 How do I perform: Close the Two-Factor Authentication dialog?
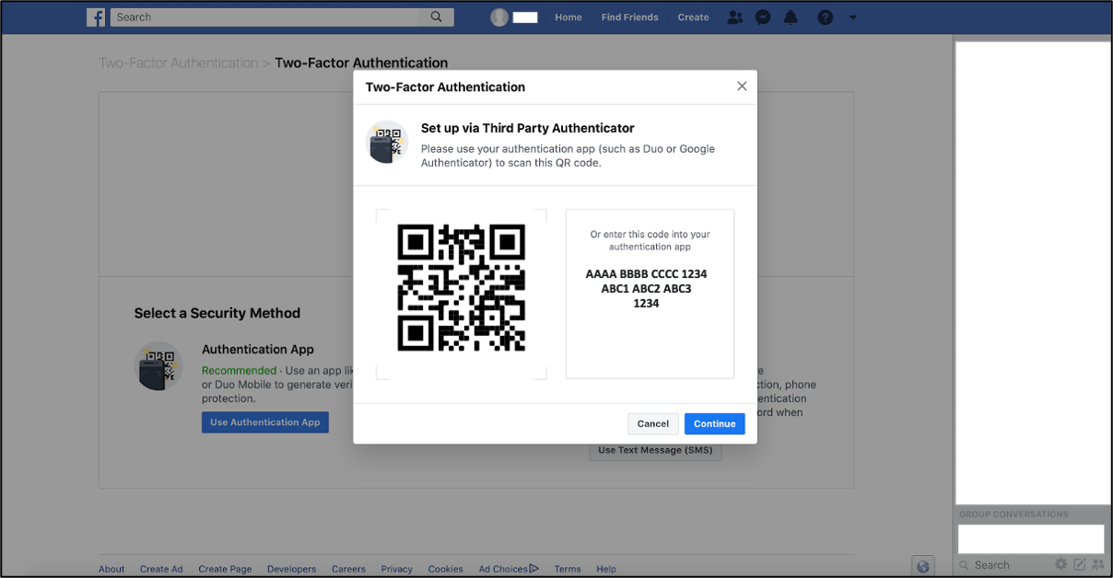click(742, 87)
